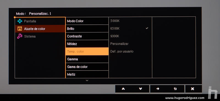The height and width of the screenshot is (101, 220).
Task: Click the down arrow navigation key
Action: [141, 89]
